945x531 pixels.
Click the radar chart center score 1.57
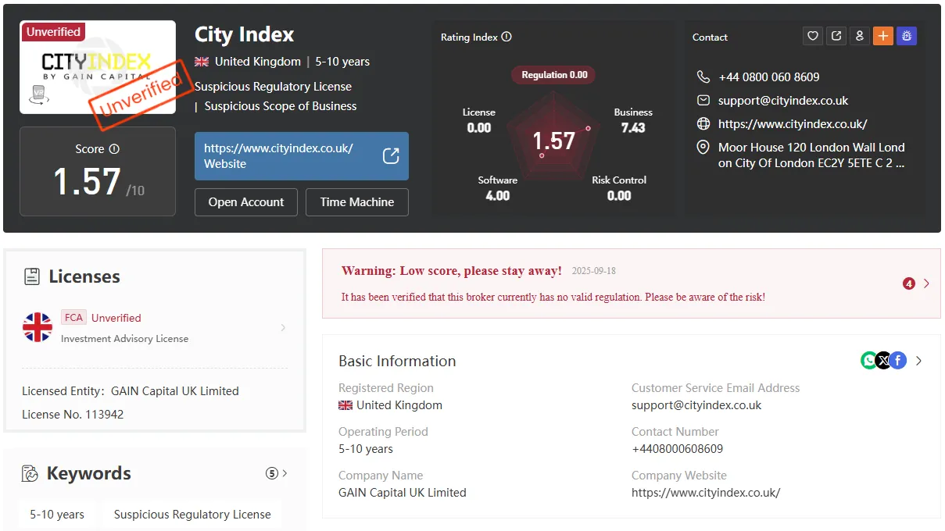(554, 141)
